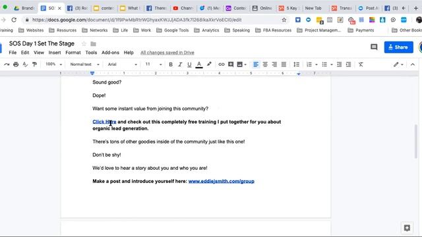Switch to the New Tab tab

pyautogui.click(x=313, y=9)
